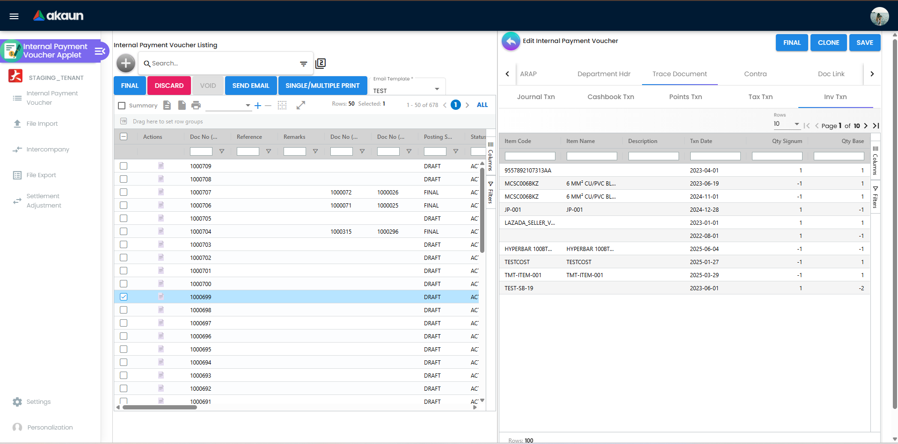Click the expand grid fullscreen icon

[x=301, y=105]
